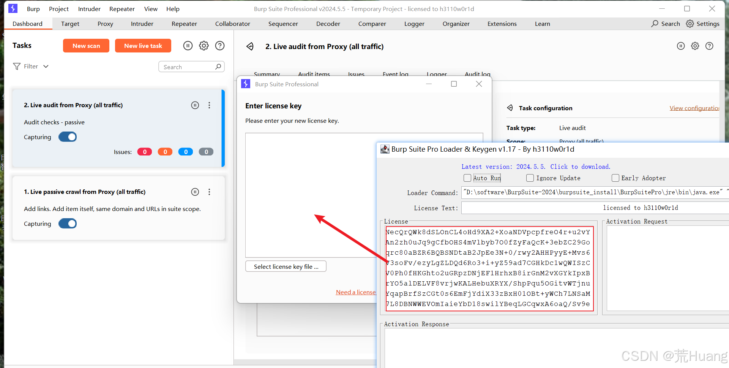Check the Ignore Update checkbox
Screen dimensions: 729x368
tap(530, 178)
